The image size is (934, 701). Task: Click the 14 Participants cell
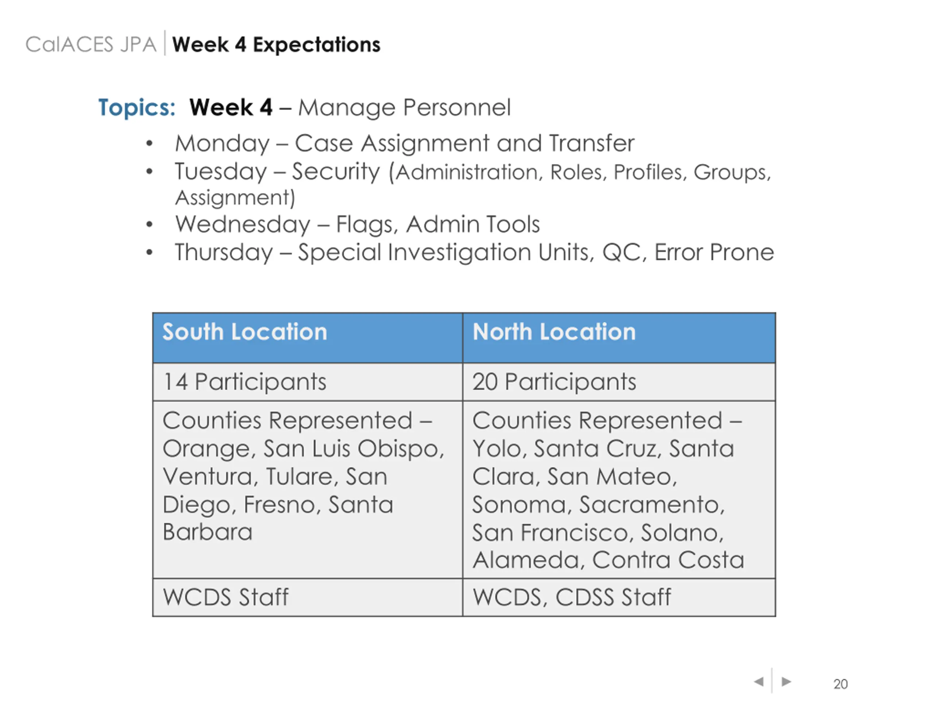308,382
